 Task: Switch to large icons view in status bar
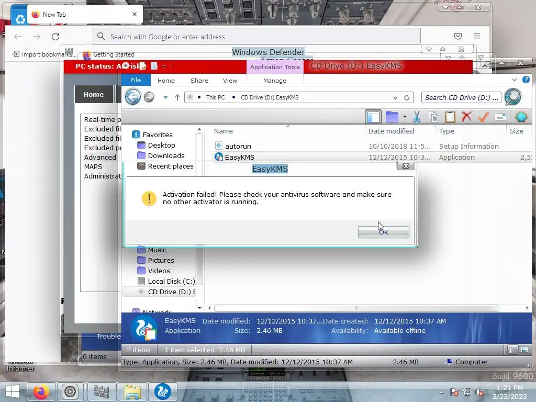click(524, 350)
